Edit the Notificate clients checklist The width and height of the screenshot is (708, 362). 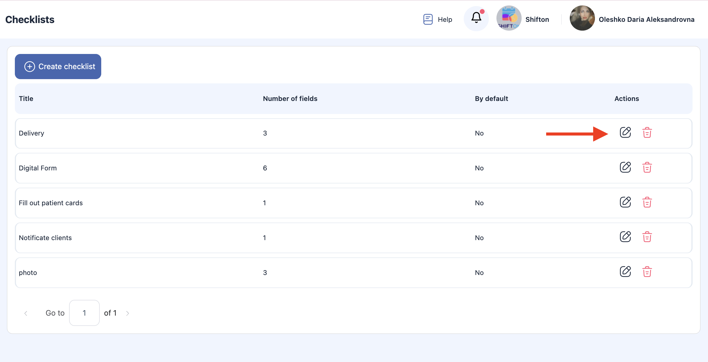(x=625, y=237)
